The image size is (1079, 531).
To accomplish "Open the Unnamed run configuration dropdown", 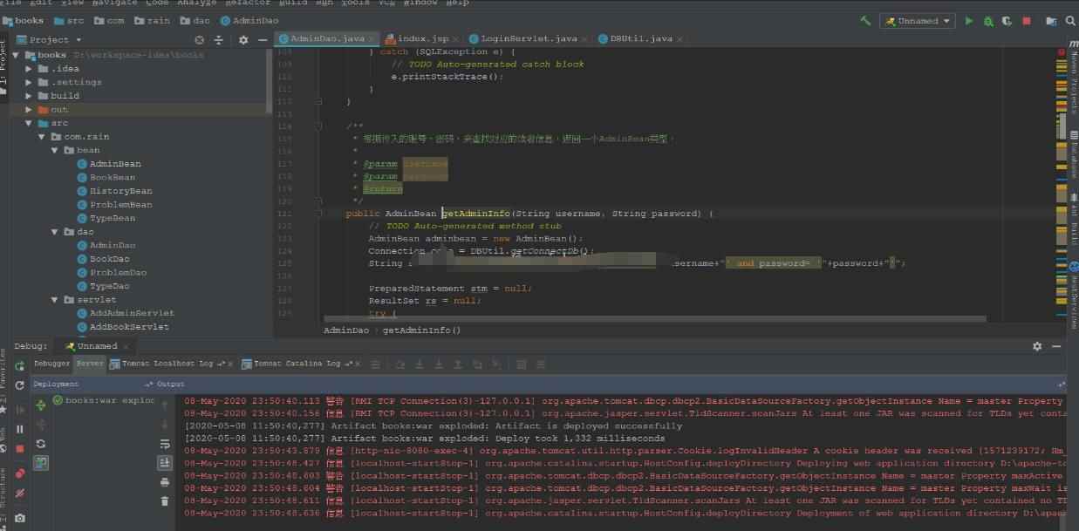I will coord(918,21).
